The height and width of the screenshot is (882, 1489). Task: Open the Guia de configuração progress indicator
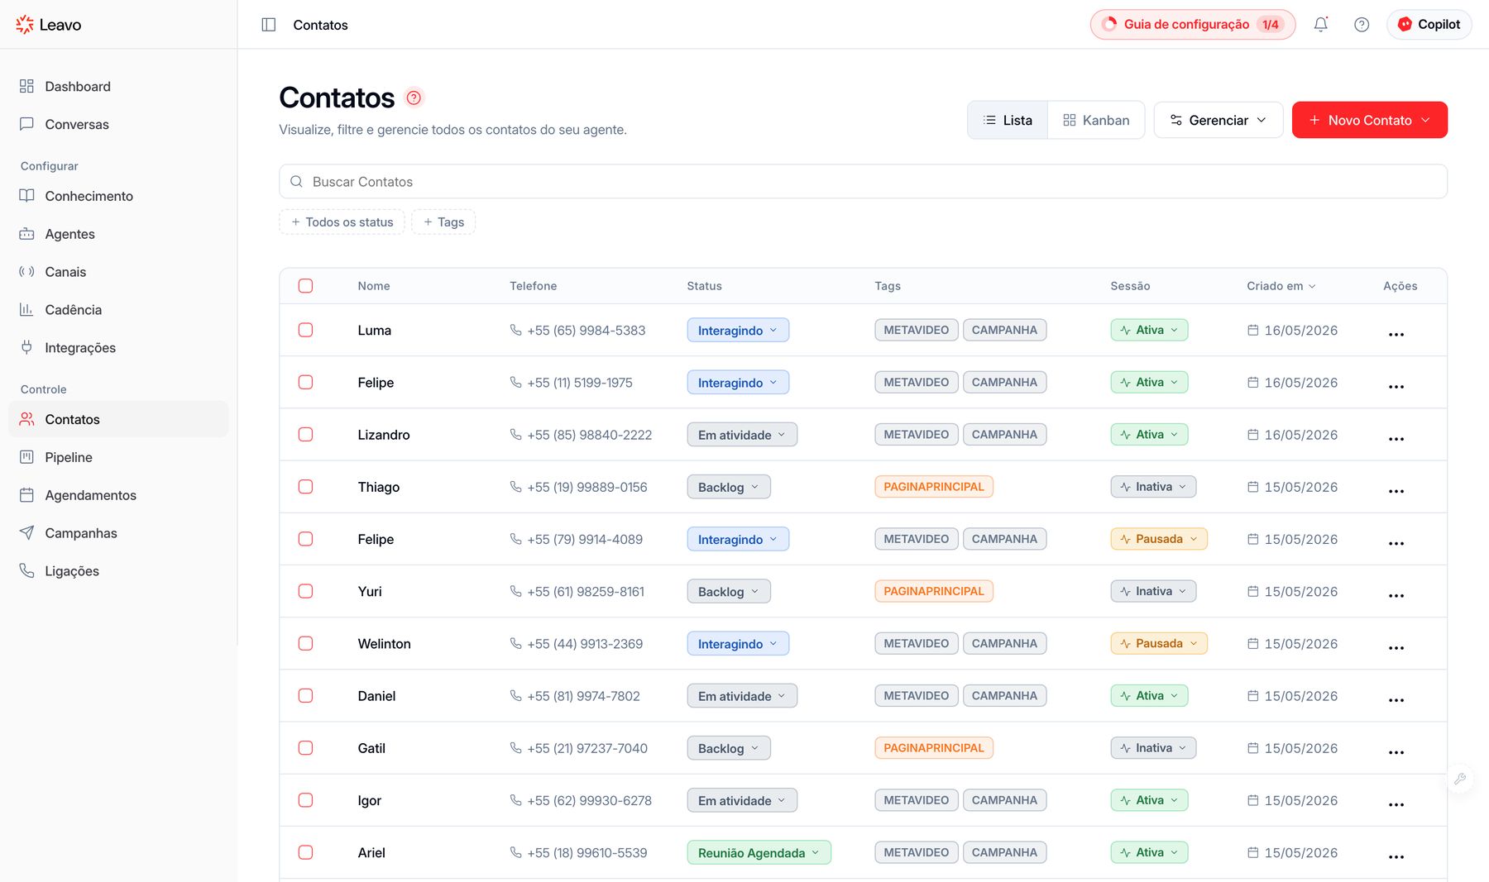1193,25
